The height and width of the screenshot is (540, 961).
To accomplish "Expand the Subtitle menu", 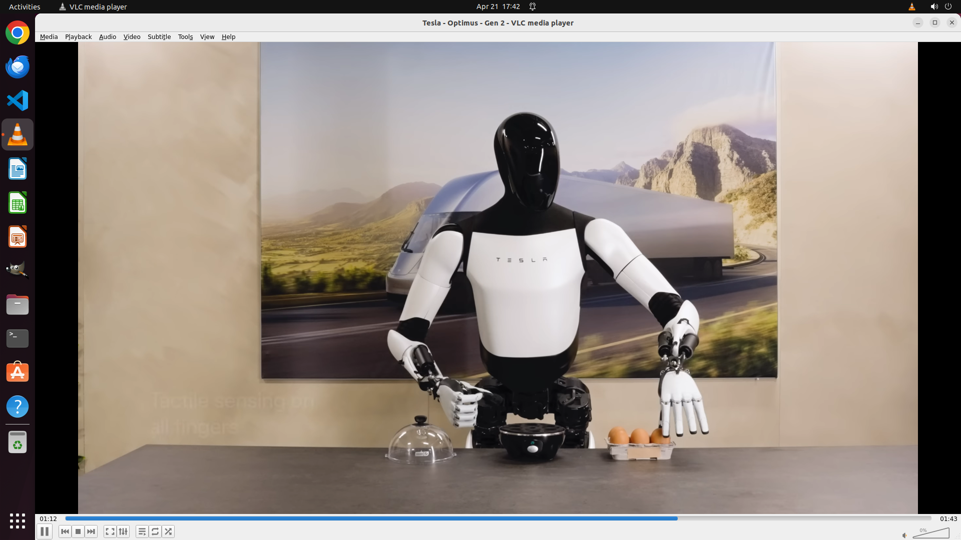I will coord(159,36).
